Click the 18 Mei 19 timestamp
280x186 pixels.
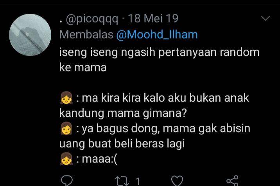coord(153,18)
